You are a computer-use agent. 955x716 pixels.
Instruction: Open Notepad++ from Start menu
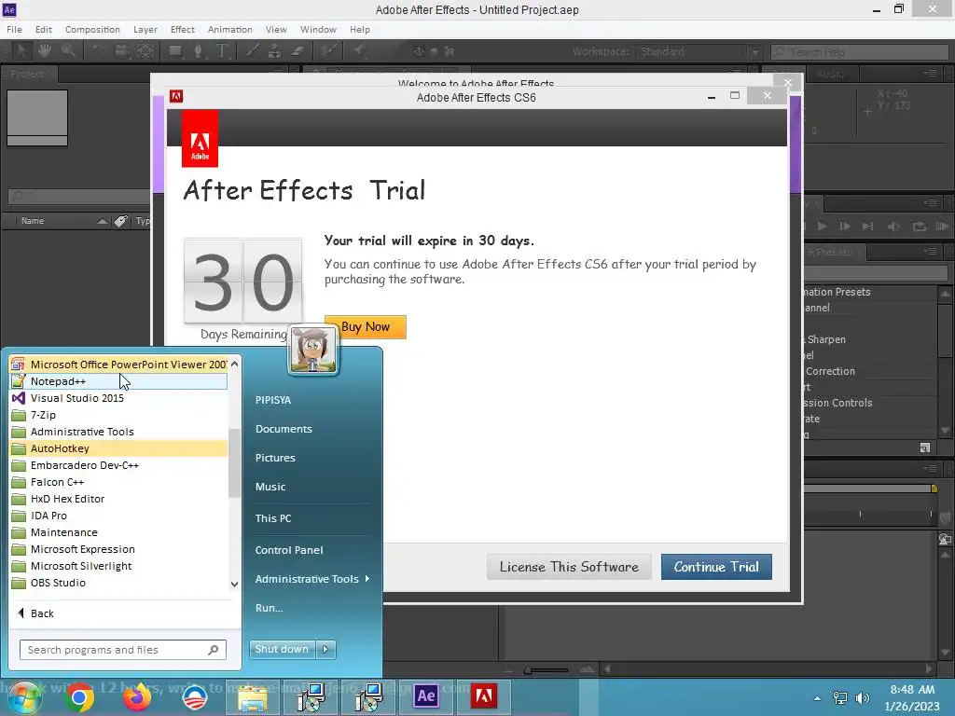pyautogui.click(x=118, y=381)
